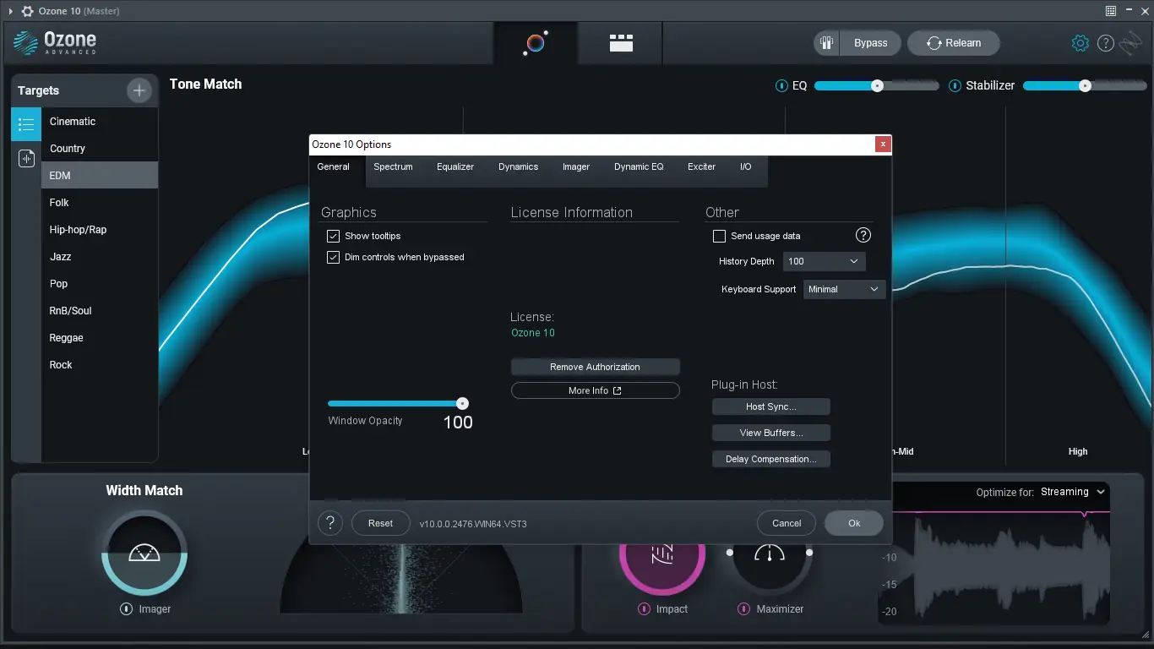
Task: Uncheck Dim controls when bypassed
Action: [333, 257]
